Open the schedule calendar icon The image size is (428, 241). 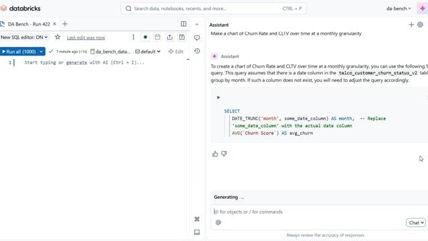click(x=158, y=37)
